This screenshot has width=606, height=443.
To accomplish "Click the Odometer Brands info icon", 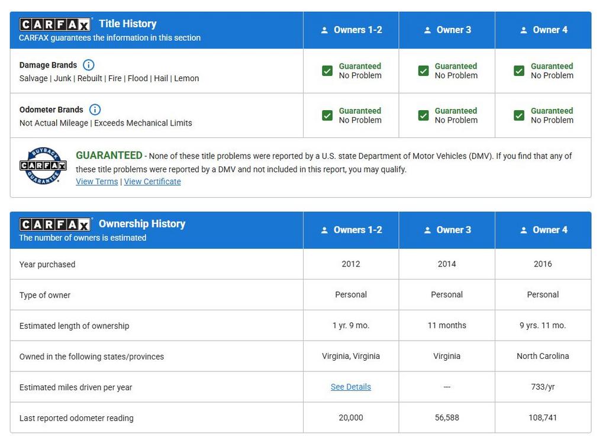I will (95, 110).
